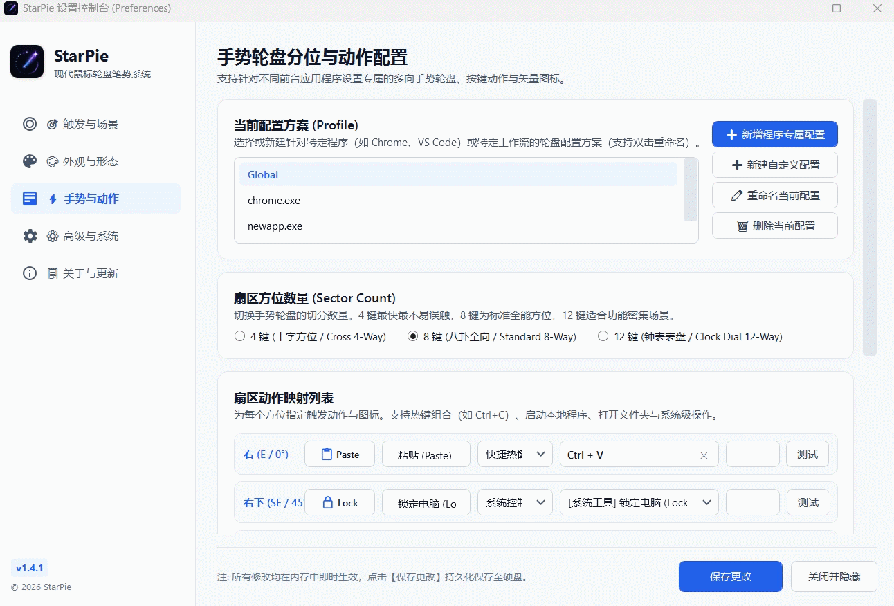Select the chrome.exe profile
Image resolution: width=894 pixels, height=606 pixels.
(458, 201)
